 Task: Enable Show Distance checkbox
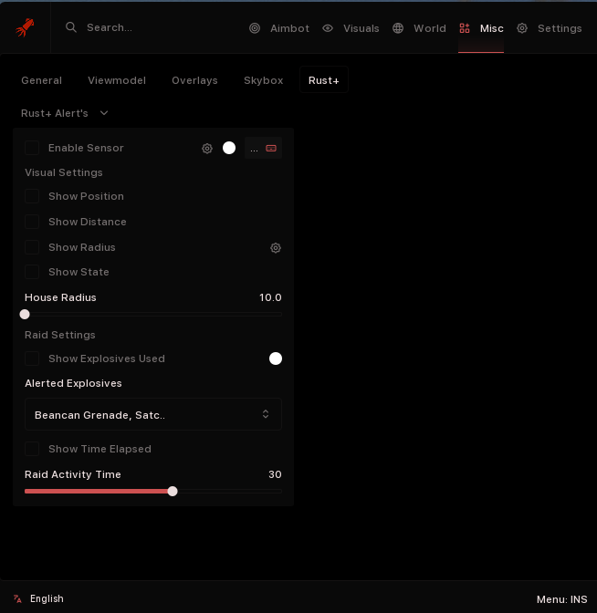pyautogui.click(x=32, y=222)
